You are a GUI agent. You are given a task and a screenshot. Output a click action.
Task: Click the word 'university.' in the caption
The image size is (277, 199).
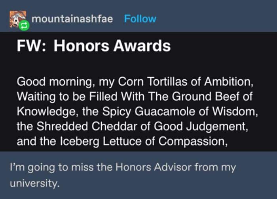35,183
